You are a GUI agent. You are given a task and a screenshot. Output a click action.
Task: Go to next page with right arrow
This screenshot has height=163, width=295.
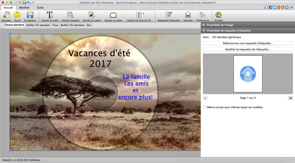pos(290,98)
